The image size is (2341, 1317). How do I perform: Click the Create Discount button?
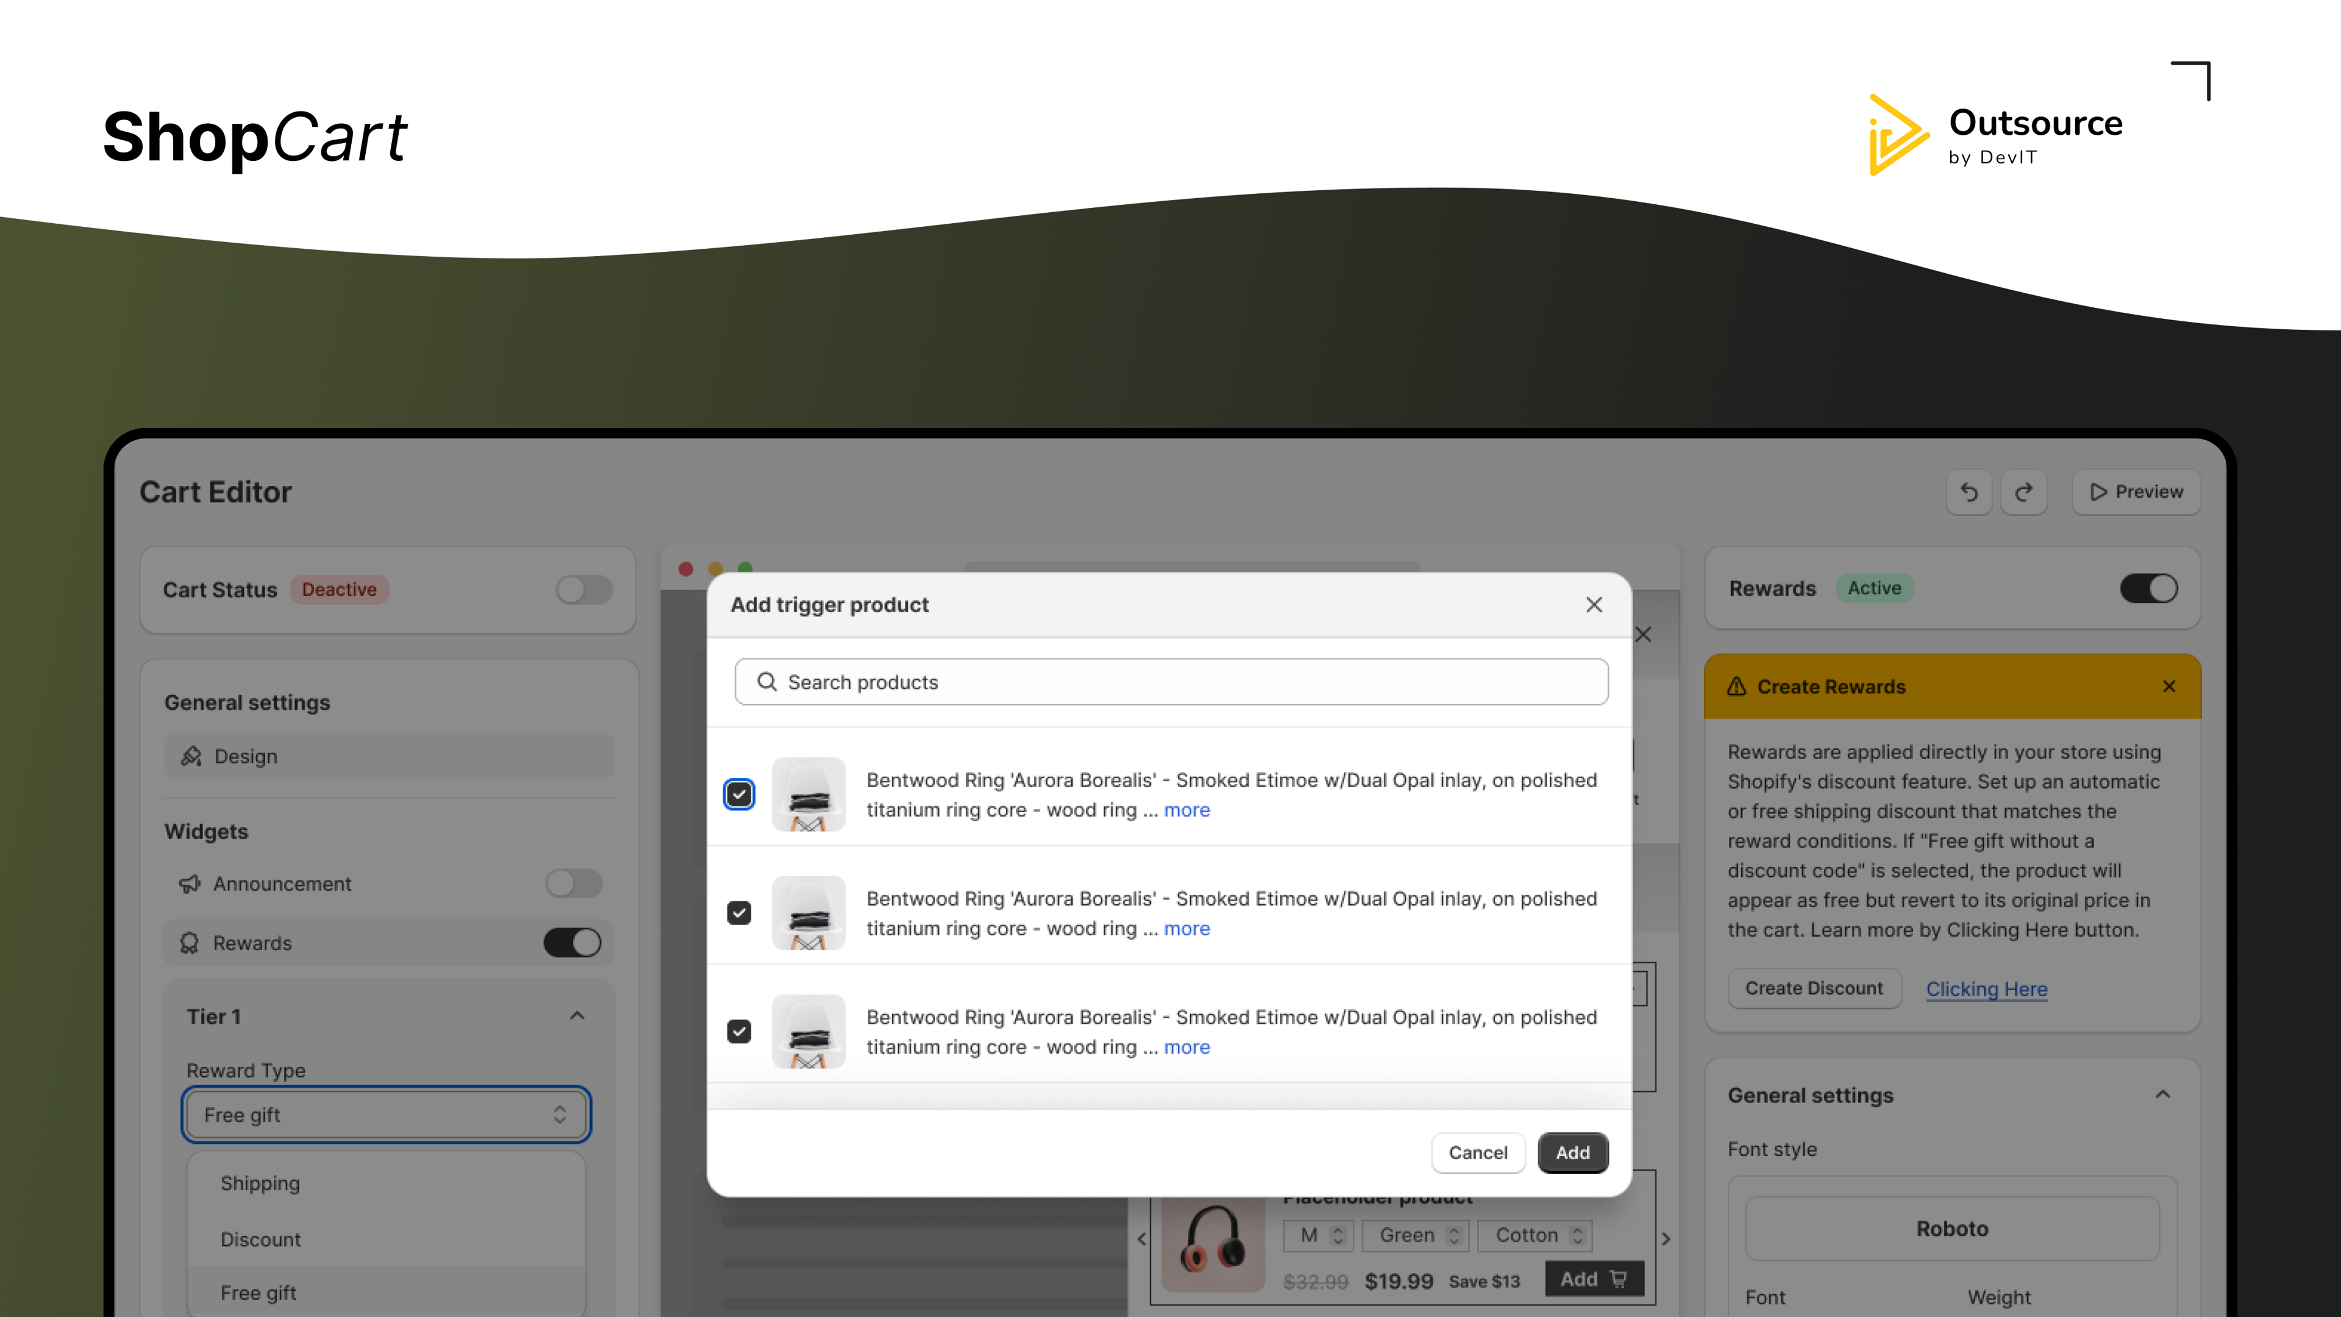click(x=1814, y=988)
